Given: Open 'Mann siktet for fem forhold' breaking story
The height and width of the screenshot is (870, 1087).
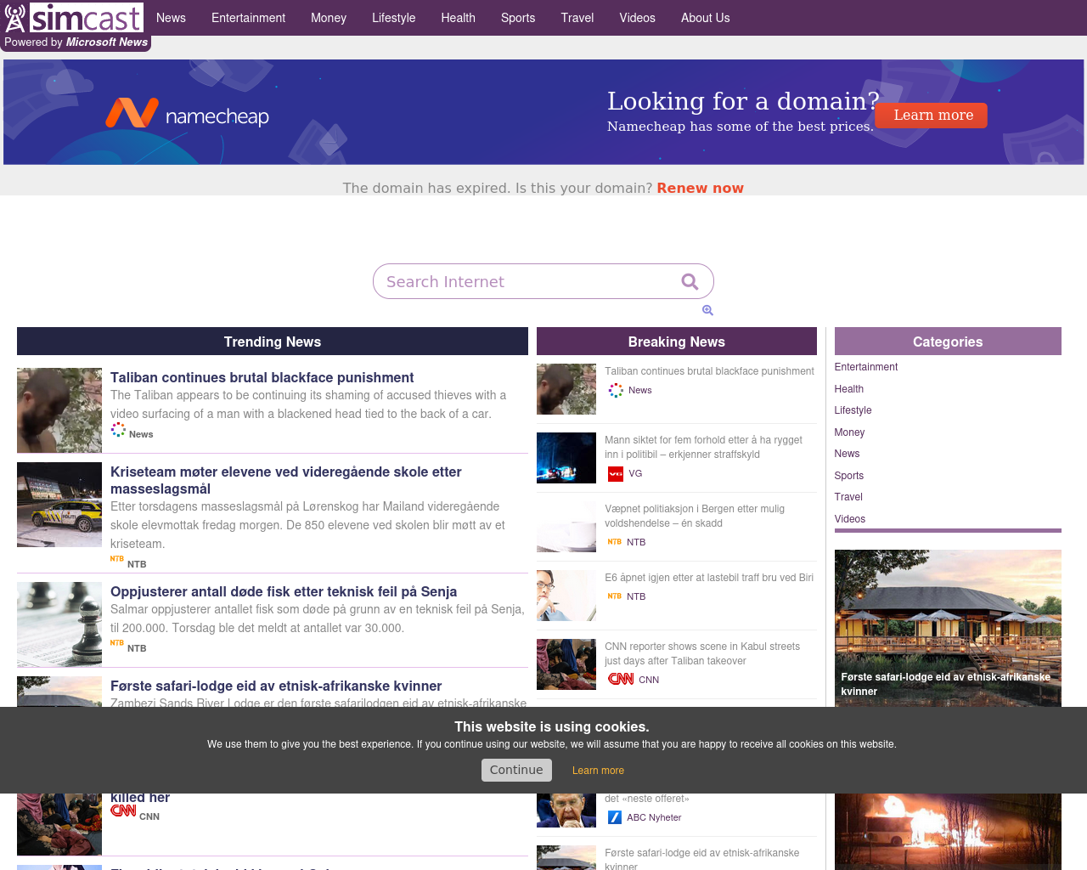Looking at the screenshot, I should pyautogui.click(x=703, y=447).
